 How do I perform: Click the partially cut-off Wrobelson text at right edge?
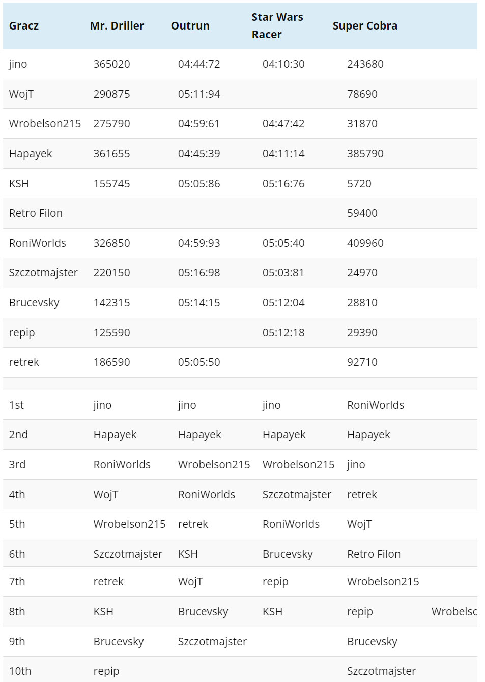pyautogui.click(x=454, y=612)
